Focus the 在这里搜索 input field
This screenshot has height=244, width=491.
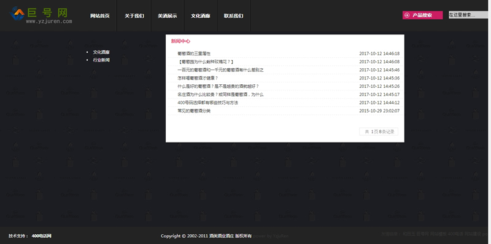(x=469, y=15)
